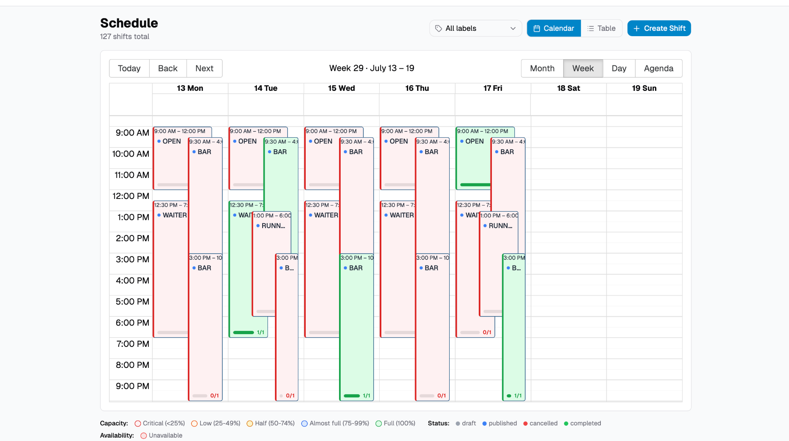Click the Friday WAITER 0/1 count
The height and width of the screenshot is (441, 789).
click(x=487, y=332)
